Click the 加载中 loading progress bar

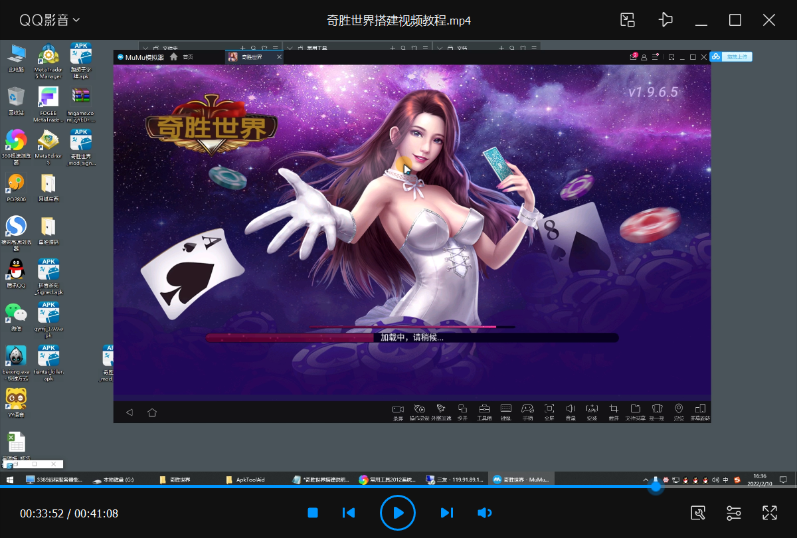pos(412,337)
